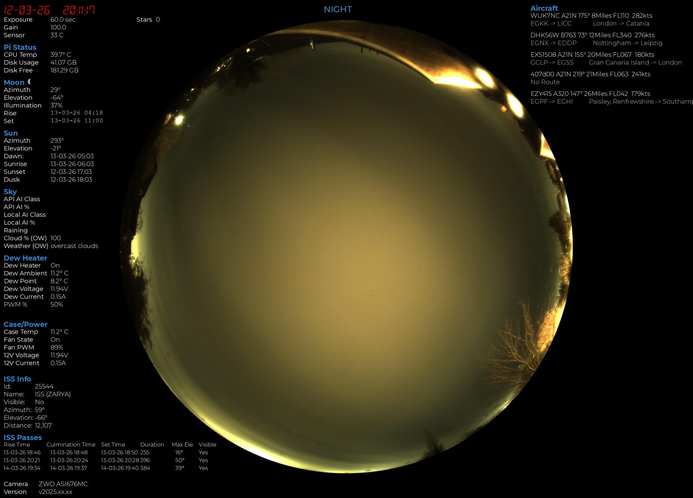Click the NIGHT label at top center
693x498 pixels.
337,9
